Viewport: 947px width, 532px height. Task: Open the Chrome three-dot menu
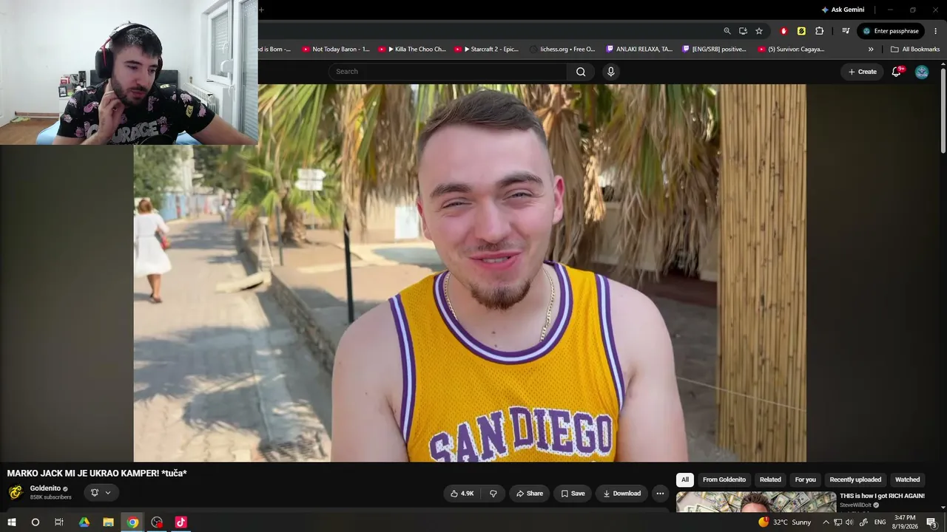(936, 31)
